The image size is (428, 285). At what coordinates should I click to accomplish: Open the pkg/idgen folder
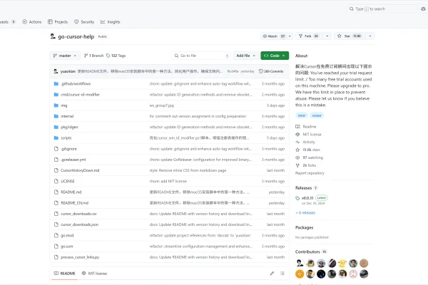point(69,127)
